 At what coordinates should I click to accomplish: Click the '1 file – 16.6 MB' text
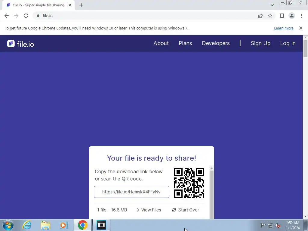click(x=112, y=210)
